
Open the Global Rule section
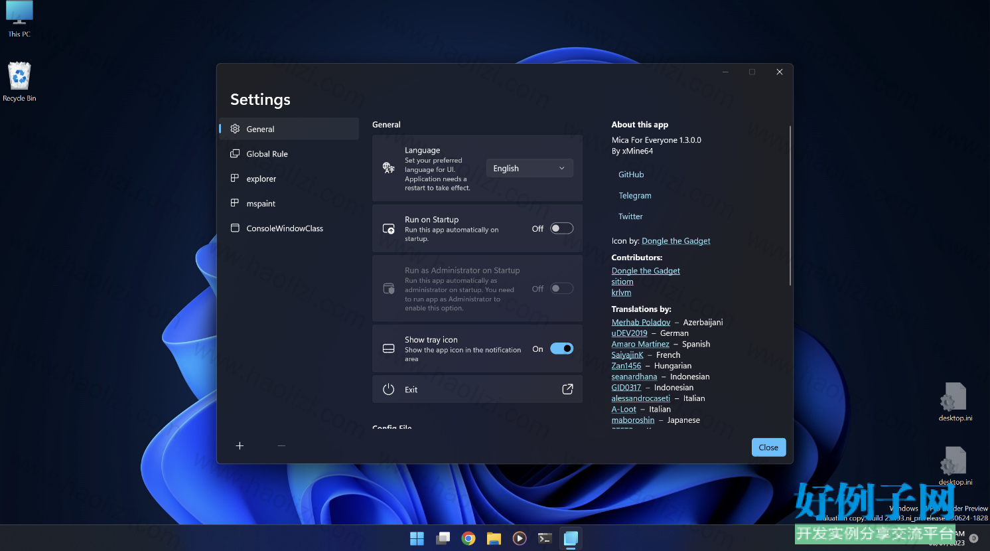[289, 154]
